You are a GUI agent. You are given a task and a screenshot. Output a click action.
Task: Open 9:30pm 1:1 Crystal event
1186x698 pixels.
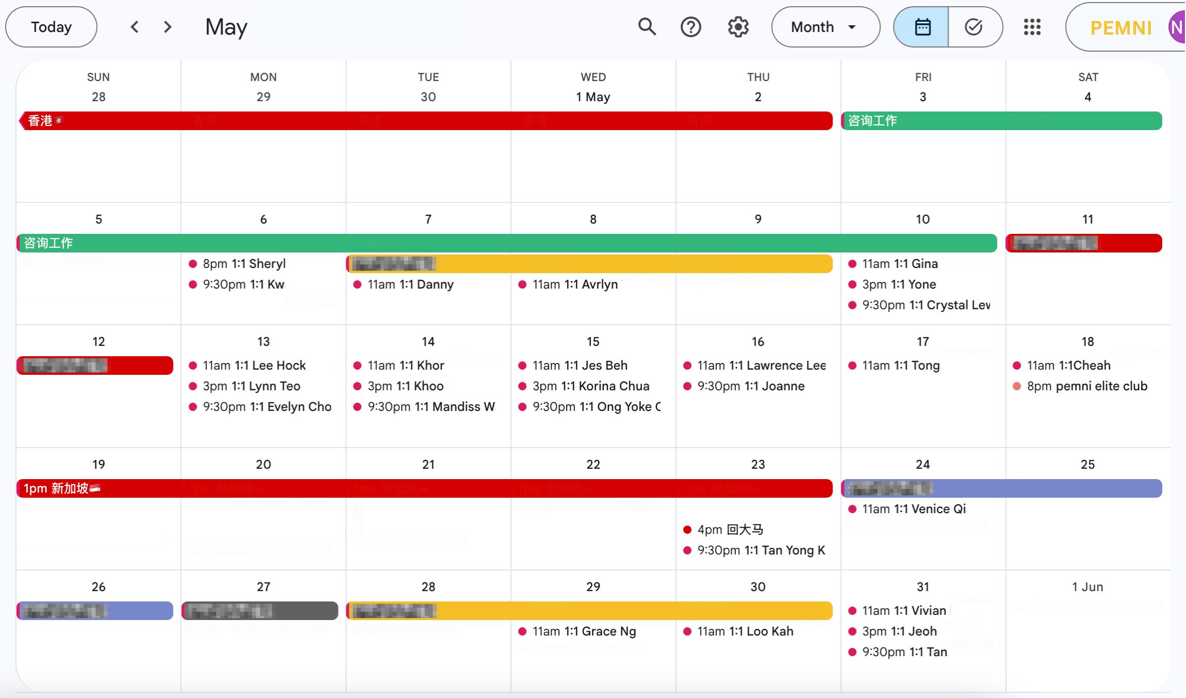(919, 305)
